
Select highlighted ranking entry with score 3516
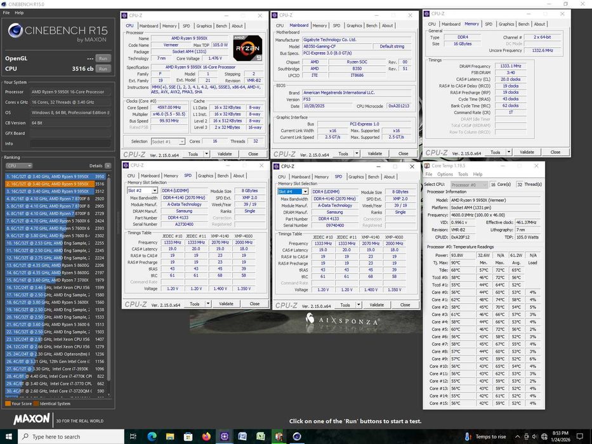pyautogui.click(x=55, y=184)
